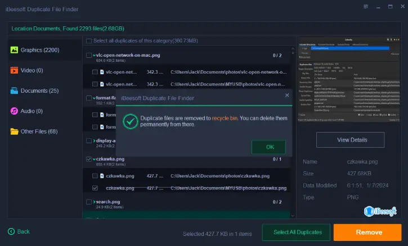Check the first vlc-open-net file in Documents\photos
Viewport: 408px width, 246px height.
tap(95, 72)
